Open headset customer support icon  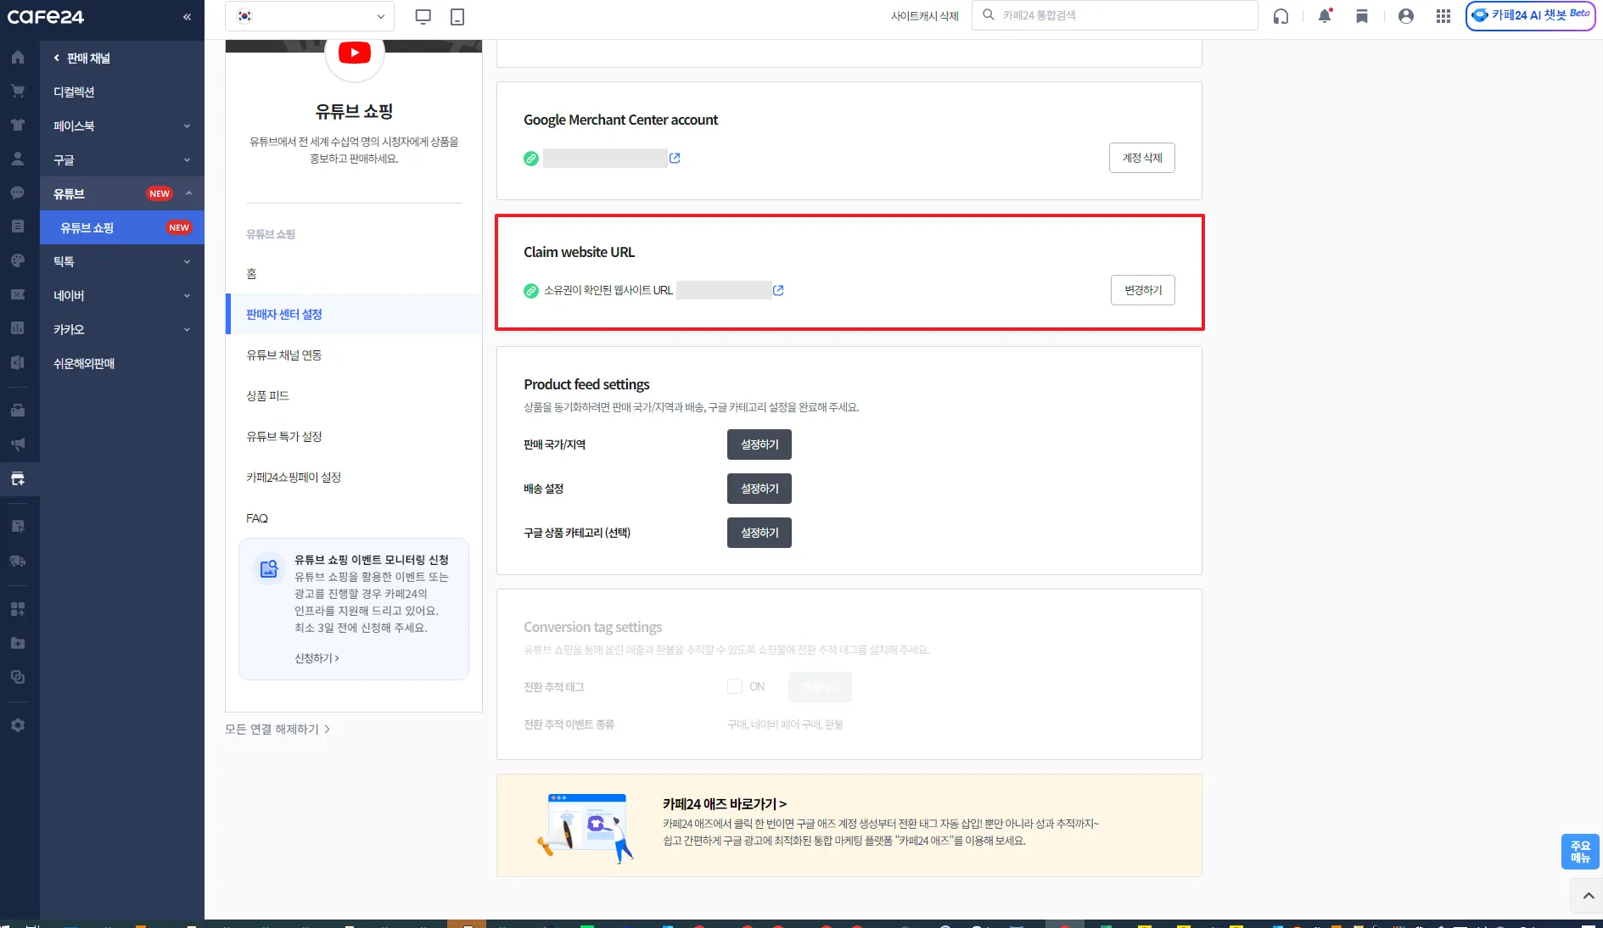[x=1281, y=16]
